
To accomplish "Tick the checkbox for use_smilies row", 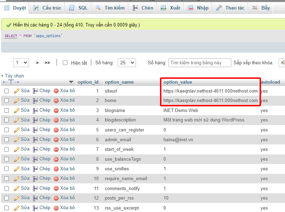I will (x=7, y=169).
